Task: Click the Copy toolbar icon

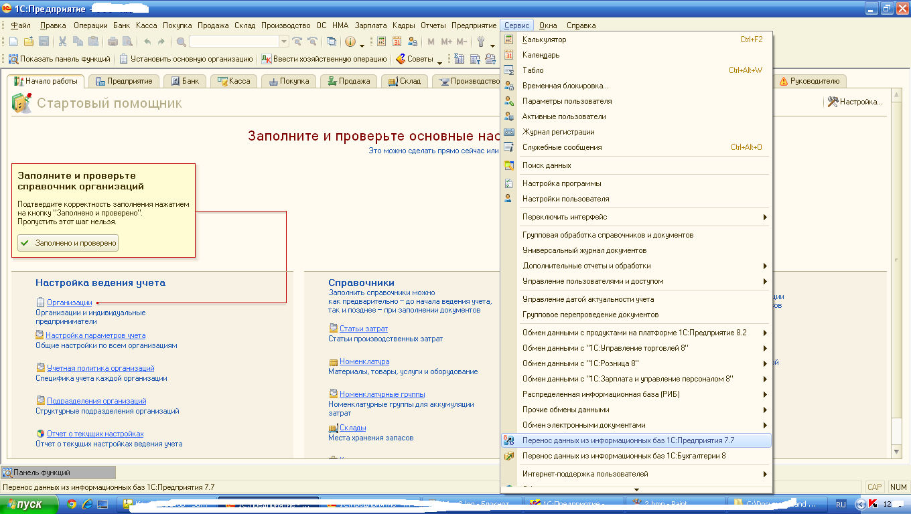Action: pyautogui.click(x=78, y=41)
